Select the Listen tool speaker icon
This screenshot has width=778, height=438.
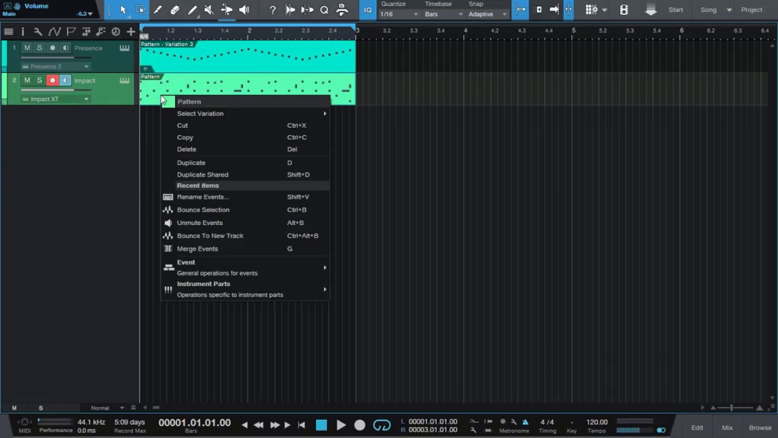pyautogui.click(x=244, y=10)
